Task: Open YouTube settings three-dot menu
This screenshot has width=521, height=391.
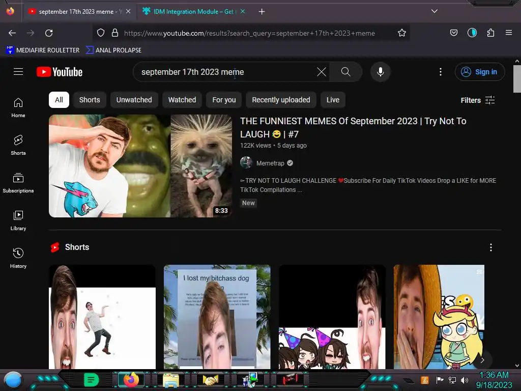Action: (x=441, y=72)
